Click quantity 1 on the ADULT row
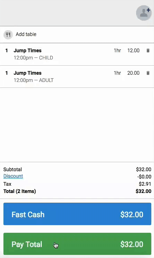 [x=7, y=73]
